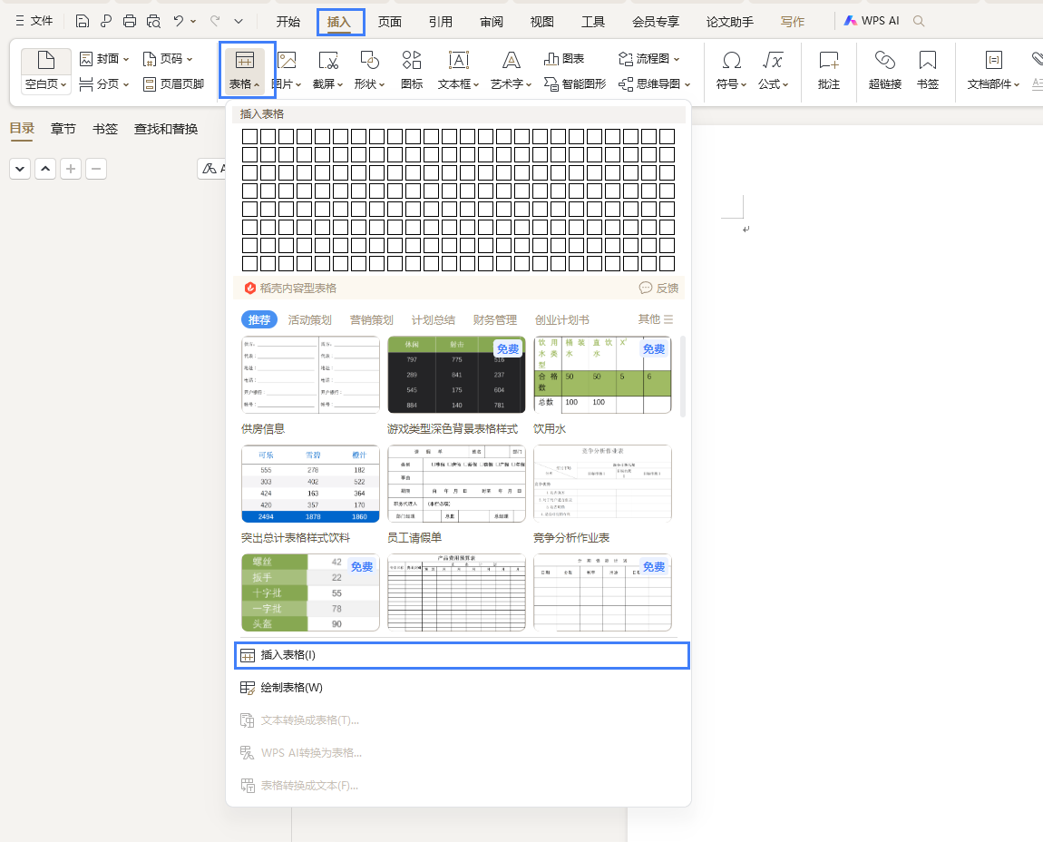
Task: Expand the Undo history dropdown arrow
Action: 193,21
